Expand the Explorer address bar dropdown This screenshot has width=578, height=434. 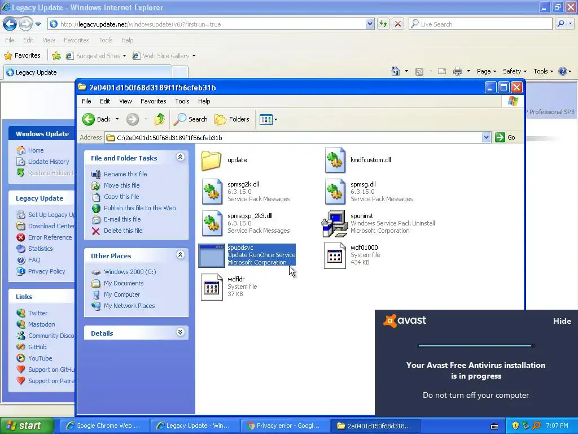(x=486, y=138)
